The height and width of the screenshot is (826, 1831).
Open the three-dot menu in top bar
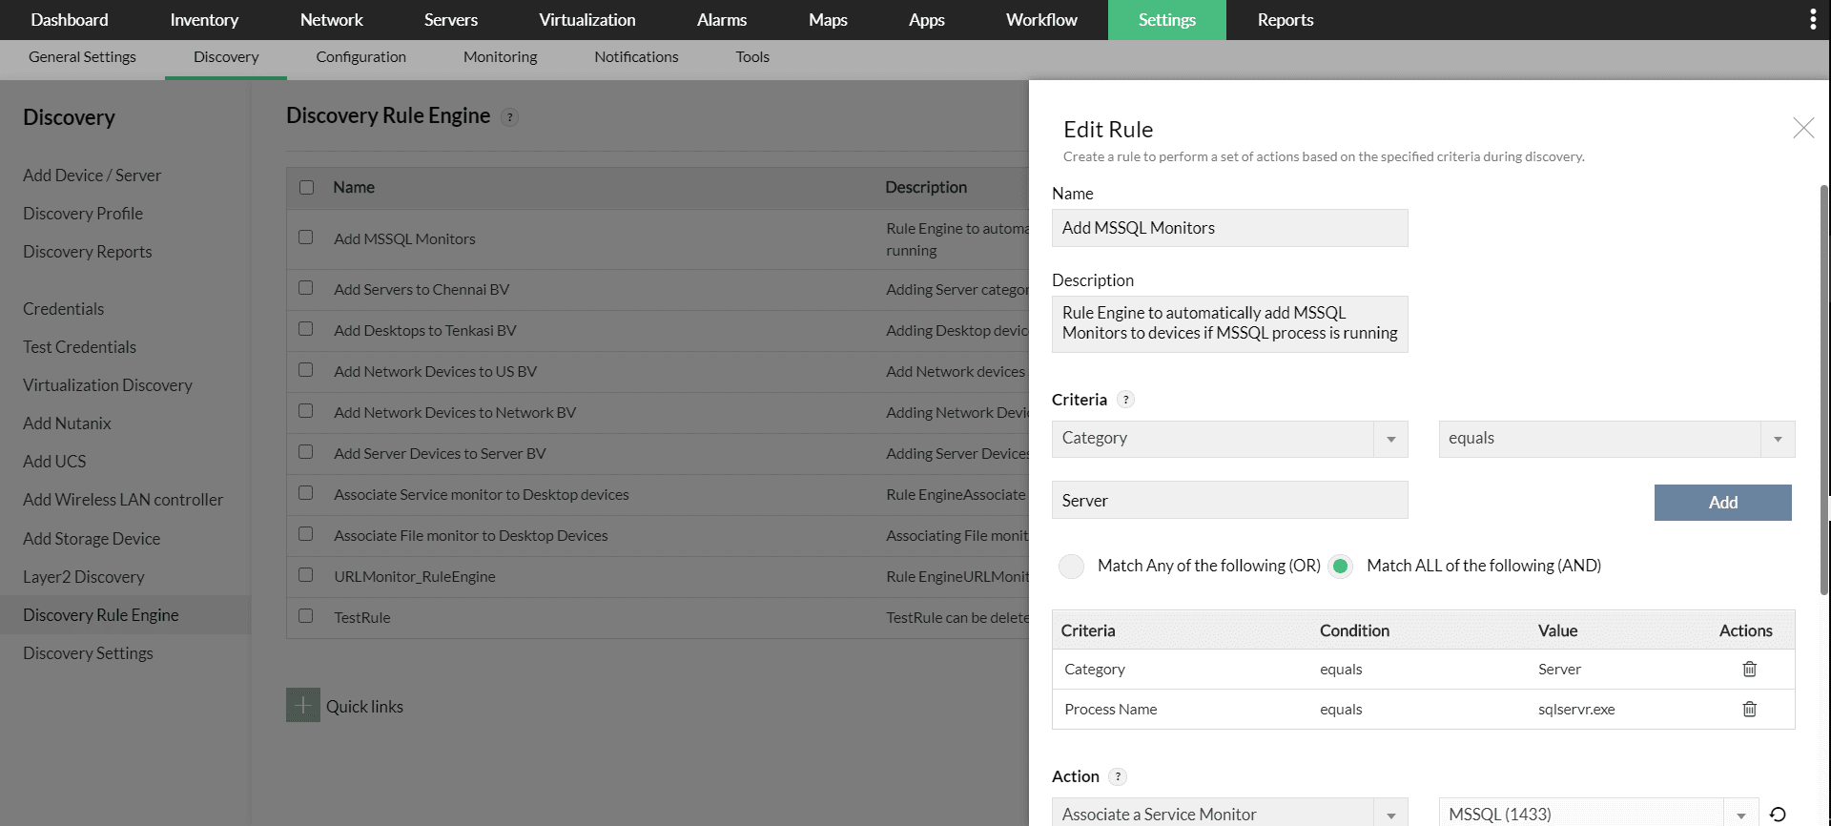[1812, 20]
